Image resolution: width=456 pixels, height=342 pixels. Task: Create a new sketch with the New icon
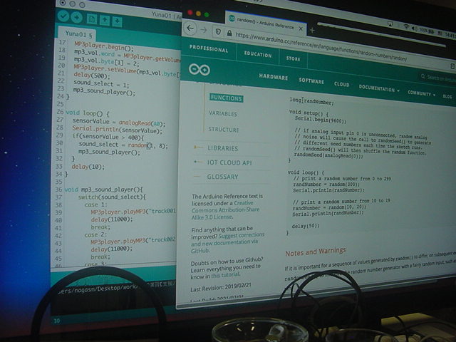click(x=92, y=19)
